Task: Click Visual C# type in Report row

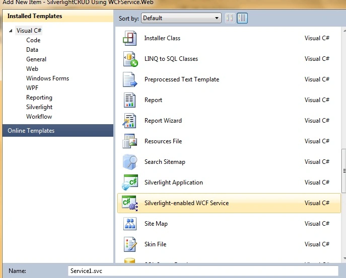Action: pos(317,100)
